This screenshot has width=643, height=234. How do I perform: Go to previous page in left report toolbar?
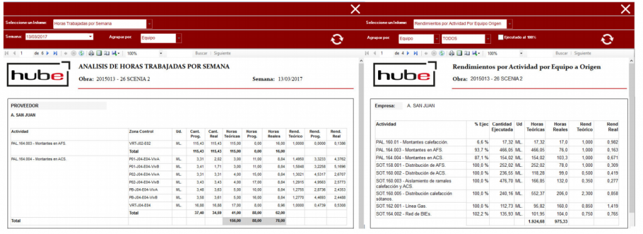[14, 53]
